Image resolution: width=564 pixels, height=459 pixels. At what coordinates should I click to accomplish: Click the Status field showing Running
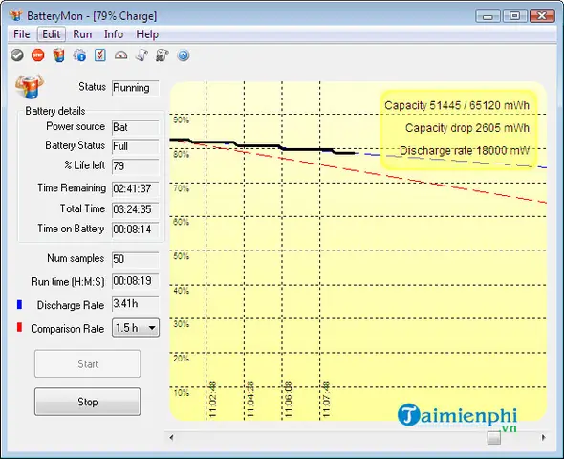tap(135, 88)
